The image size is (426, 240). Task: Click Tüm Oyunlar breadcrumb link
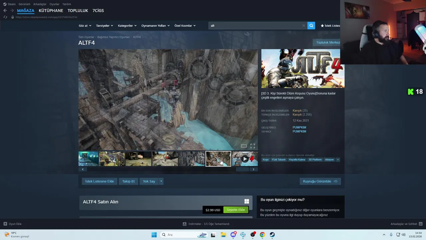coord(86,37)
